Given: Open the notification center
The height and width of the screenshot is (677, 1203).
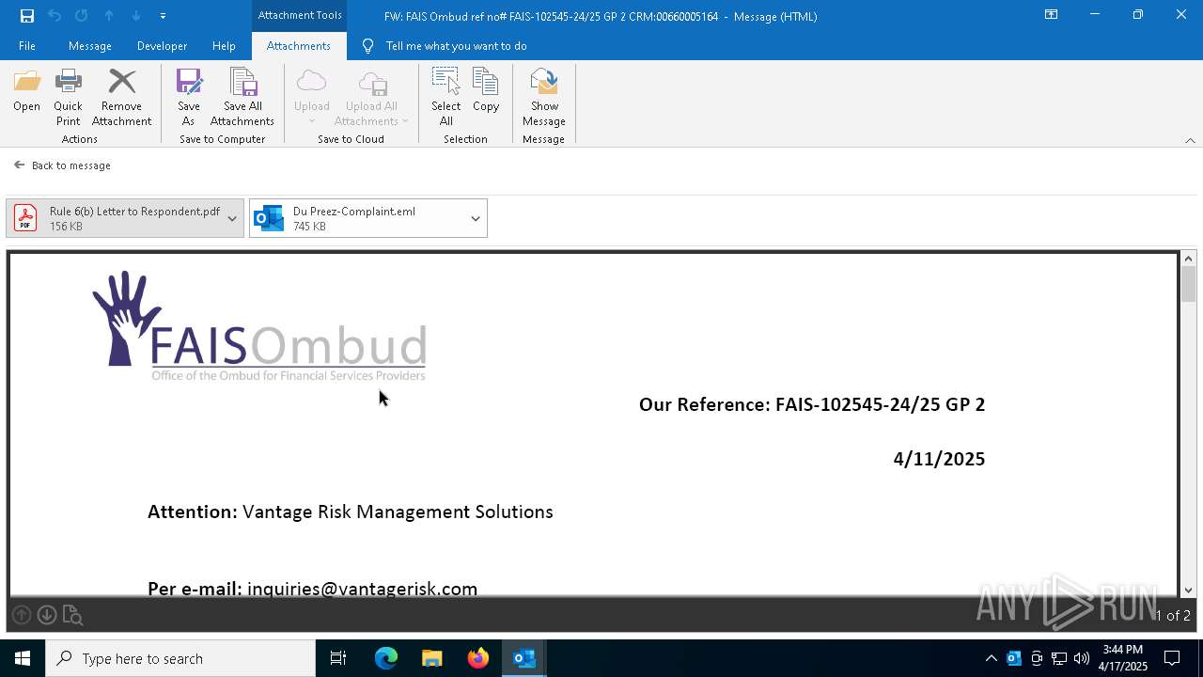Looking at the screenshot, I should tap(1172, 658).
